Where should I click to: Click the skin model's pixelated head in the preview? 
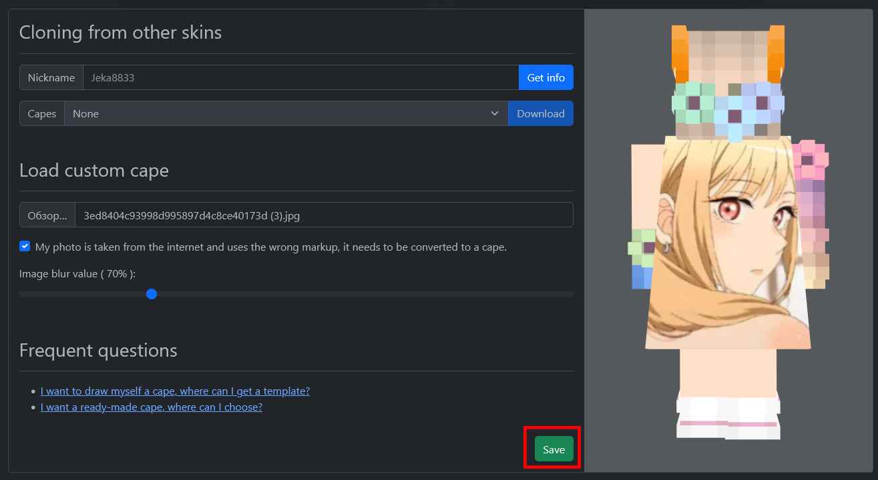click(x=728, y=83)
